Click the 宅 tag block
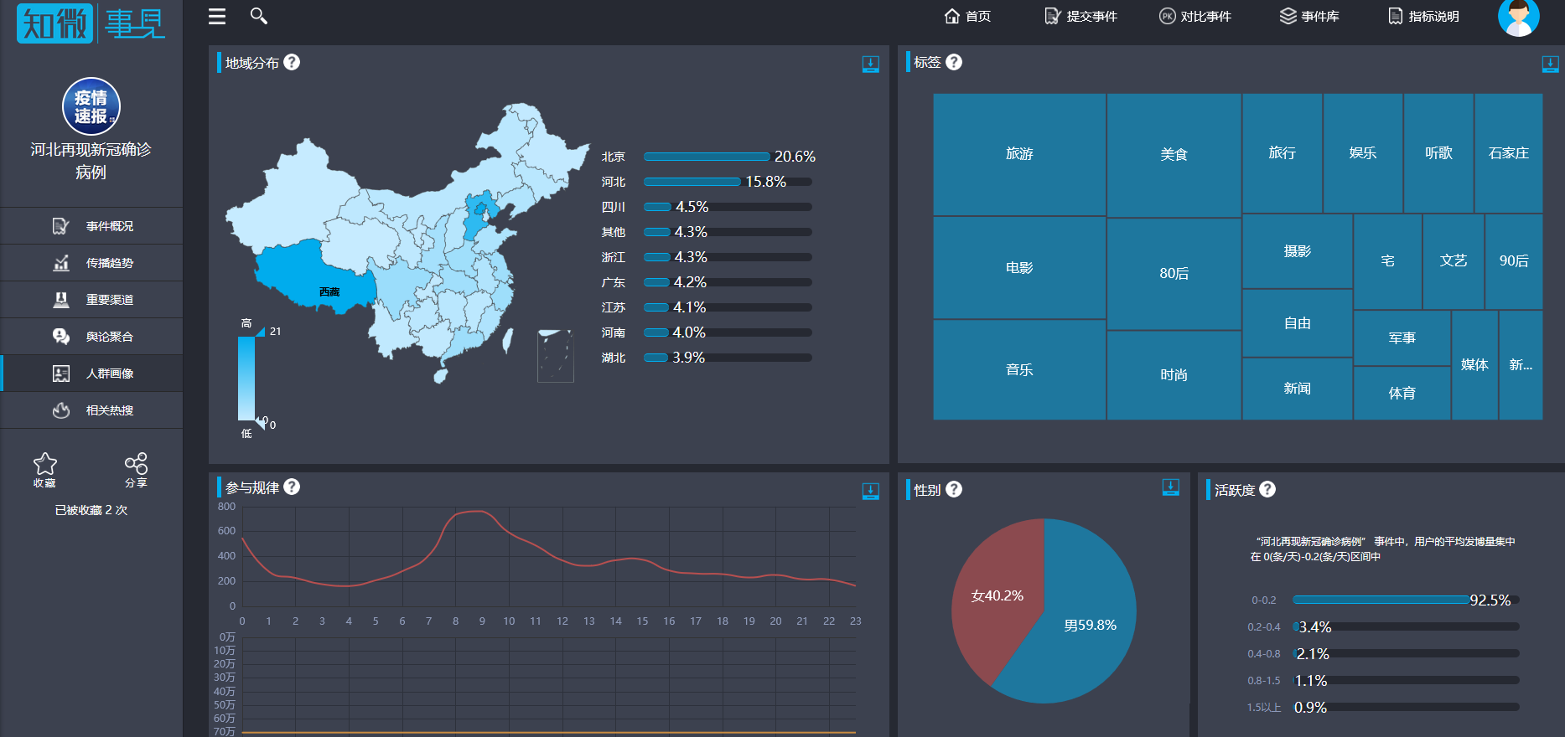Screen dimensions: 1565x737 point(1387,261)
